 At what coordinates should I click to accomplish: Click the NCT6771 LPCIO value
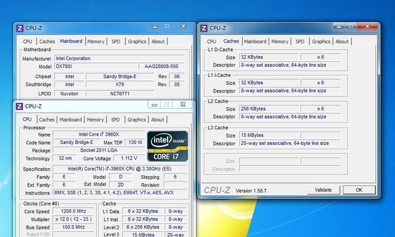[120, 94]
